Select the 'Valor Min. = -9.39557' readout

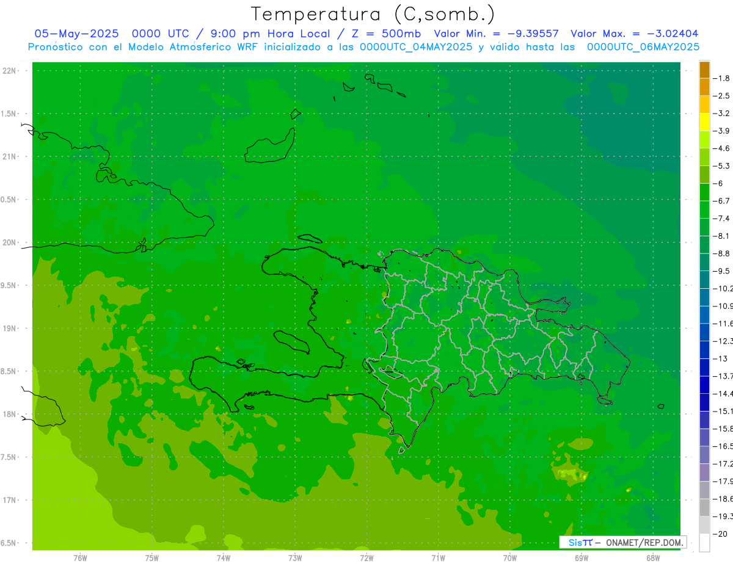click(496, 34)
